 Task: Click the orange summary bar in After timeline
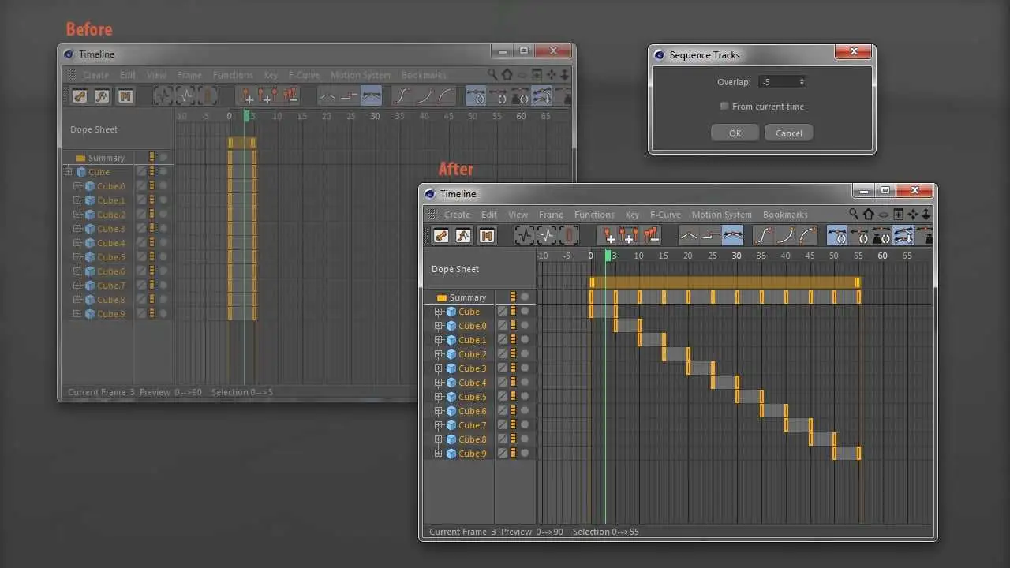[x=725, y=282]
